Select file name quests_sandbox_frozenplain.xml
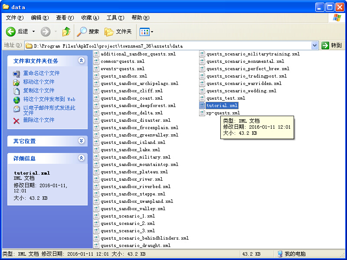This screenshot has width=347, height=260. coord(139,127)
